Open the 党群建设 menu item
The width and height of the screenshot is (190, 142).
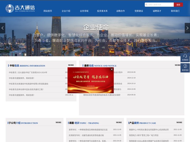[x=139, y=11]
